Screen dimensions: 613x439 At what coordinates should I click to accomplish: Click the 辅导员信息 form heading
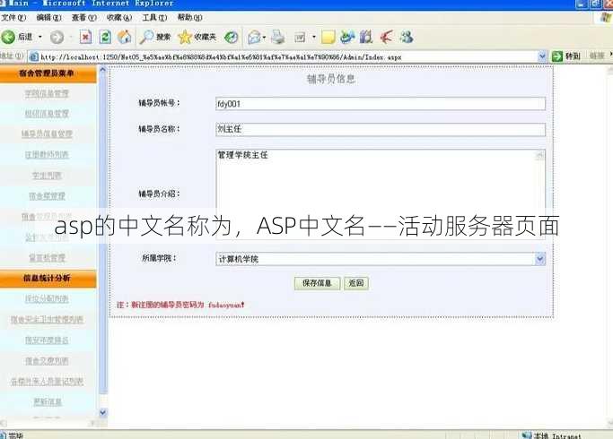click(x=331, y=79)
